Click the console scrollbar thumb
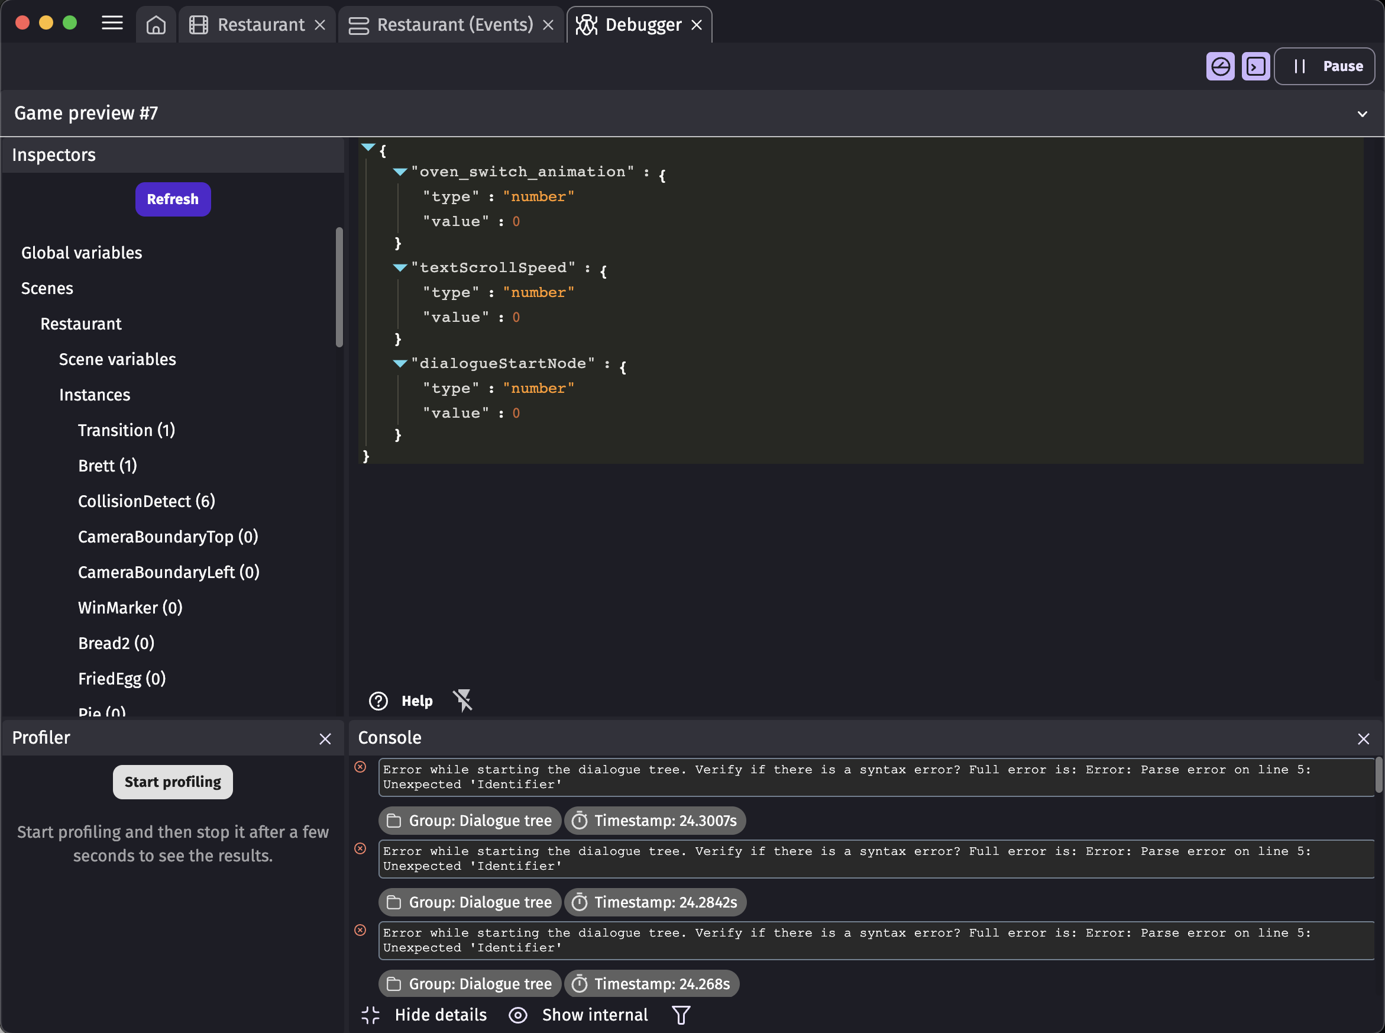 (x=1378, y=776)
